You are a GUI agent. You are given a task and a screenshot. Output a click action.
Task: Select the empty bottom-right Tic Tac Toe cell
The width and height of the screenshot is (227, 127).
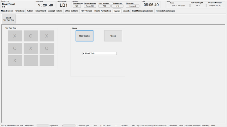[47, 61]
